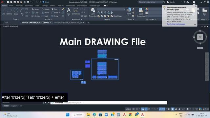Toggle the drawing grid display in status bar

(x=134, y=109)
